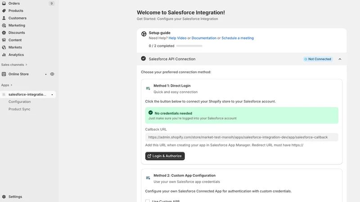Click the Markets globe icon
Image resolution: width=360 pixels, height=202 pixels.
tap(4, 48)
